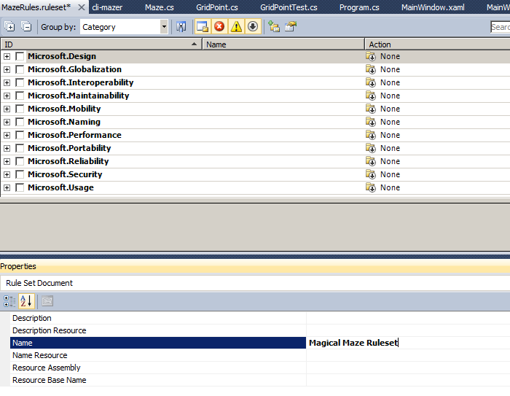Click action icon for Microsoft.Mobility row
510x396 pixels.
click(371, 109)
